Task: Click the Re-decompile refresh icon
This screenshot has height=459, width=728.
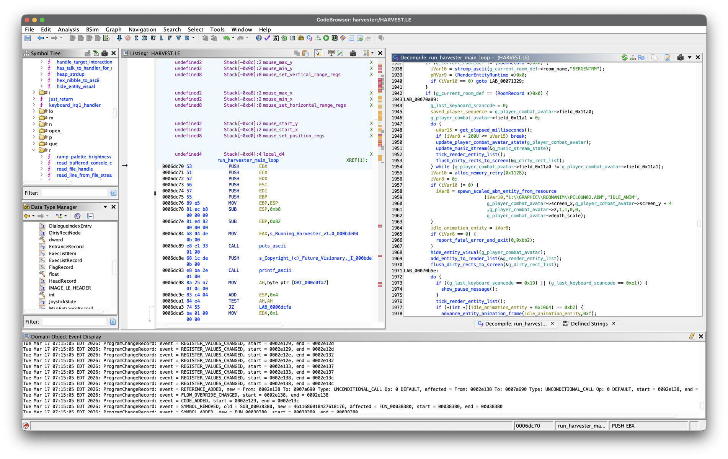Action: tap(624, 57)
